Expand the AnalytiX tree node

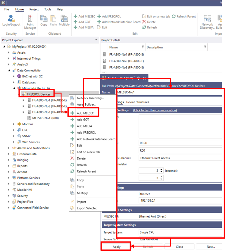[9, 64]
